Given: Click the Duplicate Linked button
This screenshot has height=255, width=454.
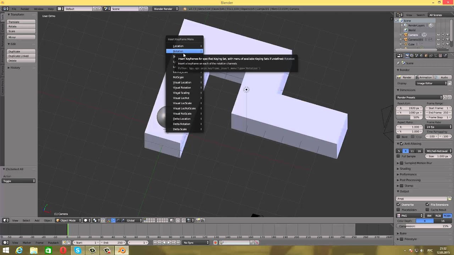Looking at the screenshot, I should coord(21,56).
